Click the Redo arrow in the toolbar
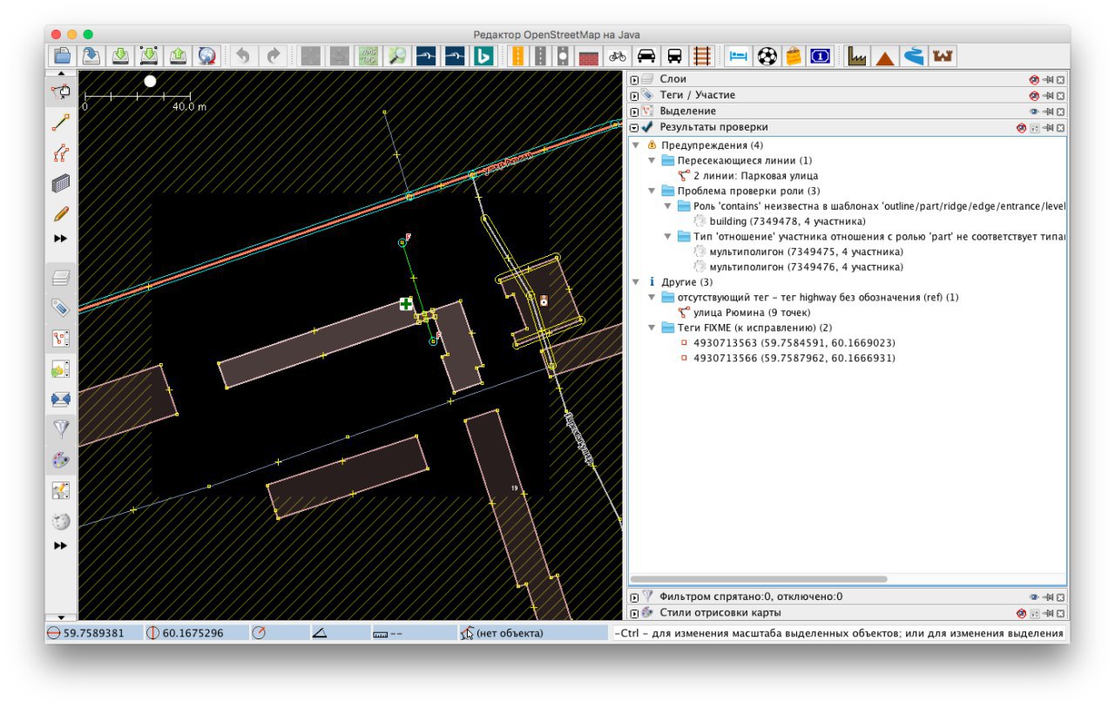Image resolution: width=1115 pixels, height=708 pixels. point(273,57)
